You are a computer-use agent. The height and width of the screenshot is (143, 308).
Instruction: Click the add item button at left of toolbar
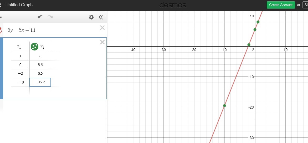(1, 17)
